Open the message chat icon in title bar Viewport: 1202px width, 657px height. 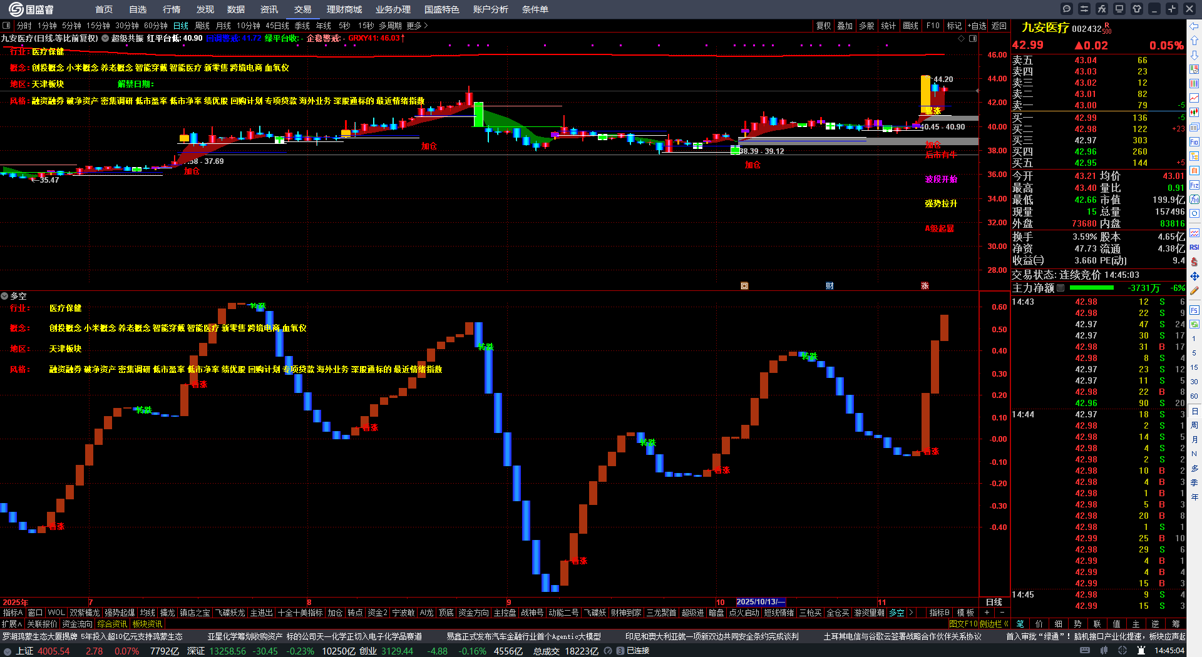click(1067, 9)
